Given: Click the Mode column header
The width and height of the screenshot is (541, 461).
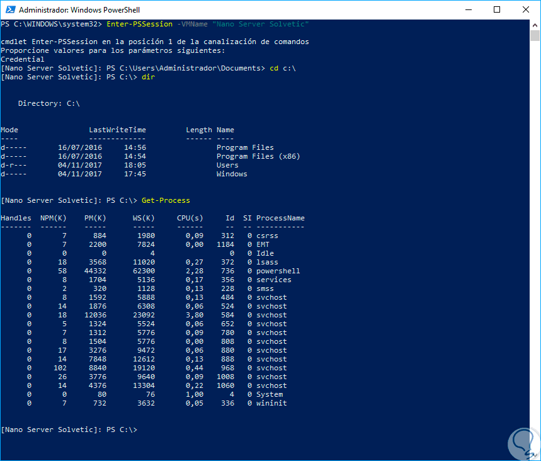Looking at the screenshot, I should [9, 130].
